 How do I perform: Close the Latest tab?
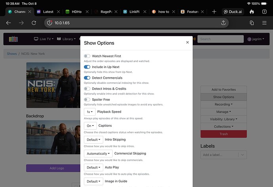click(58, 11)
